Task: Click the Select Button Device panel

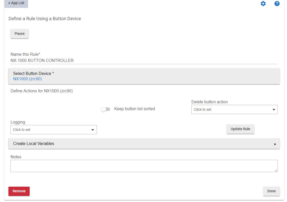Action: pos(144,76)
